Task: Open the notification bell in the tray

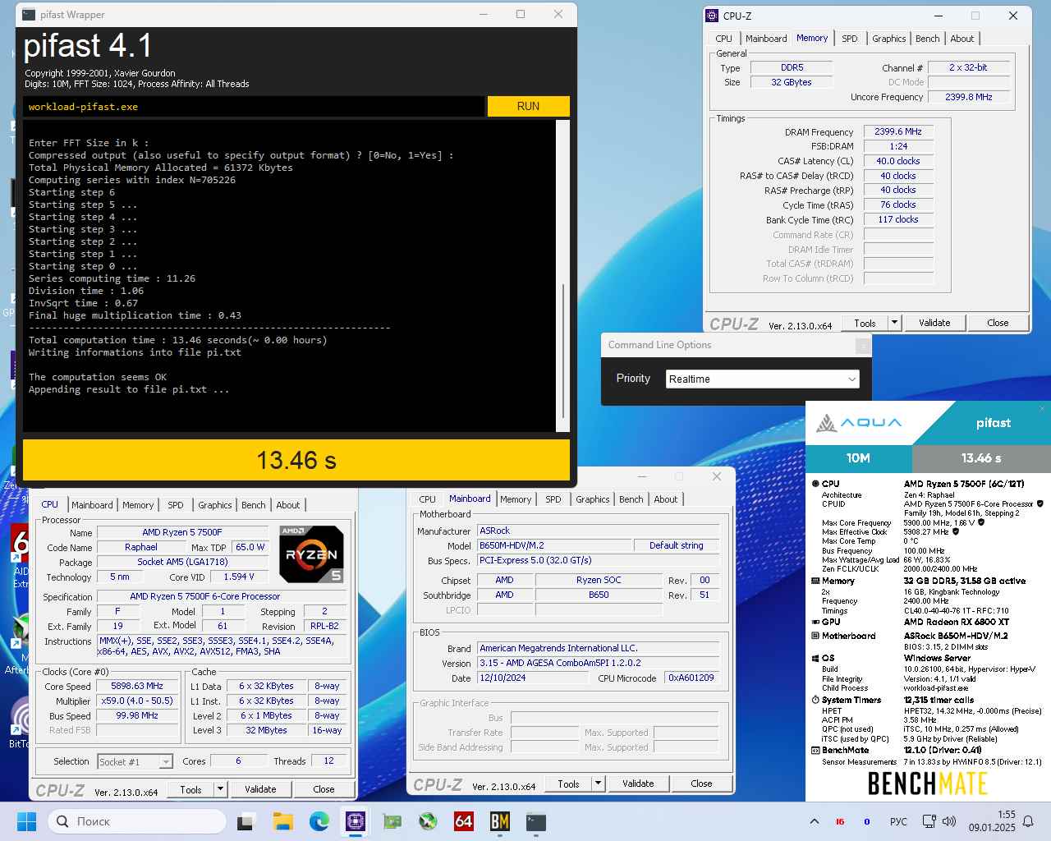Action: click(x=1030, y=821)
